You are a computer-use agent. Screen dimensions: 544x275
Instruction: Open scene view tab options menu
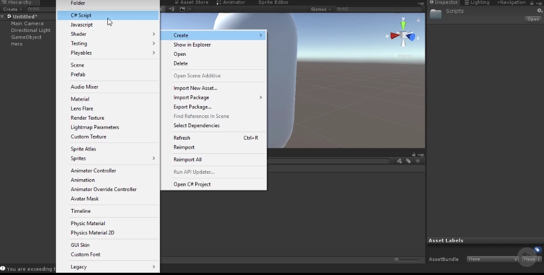(421, 3)
